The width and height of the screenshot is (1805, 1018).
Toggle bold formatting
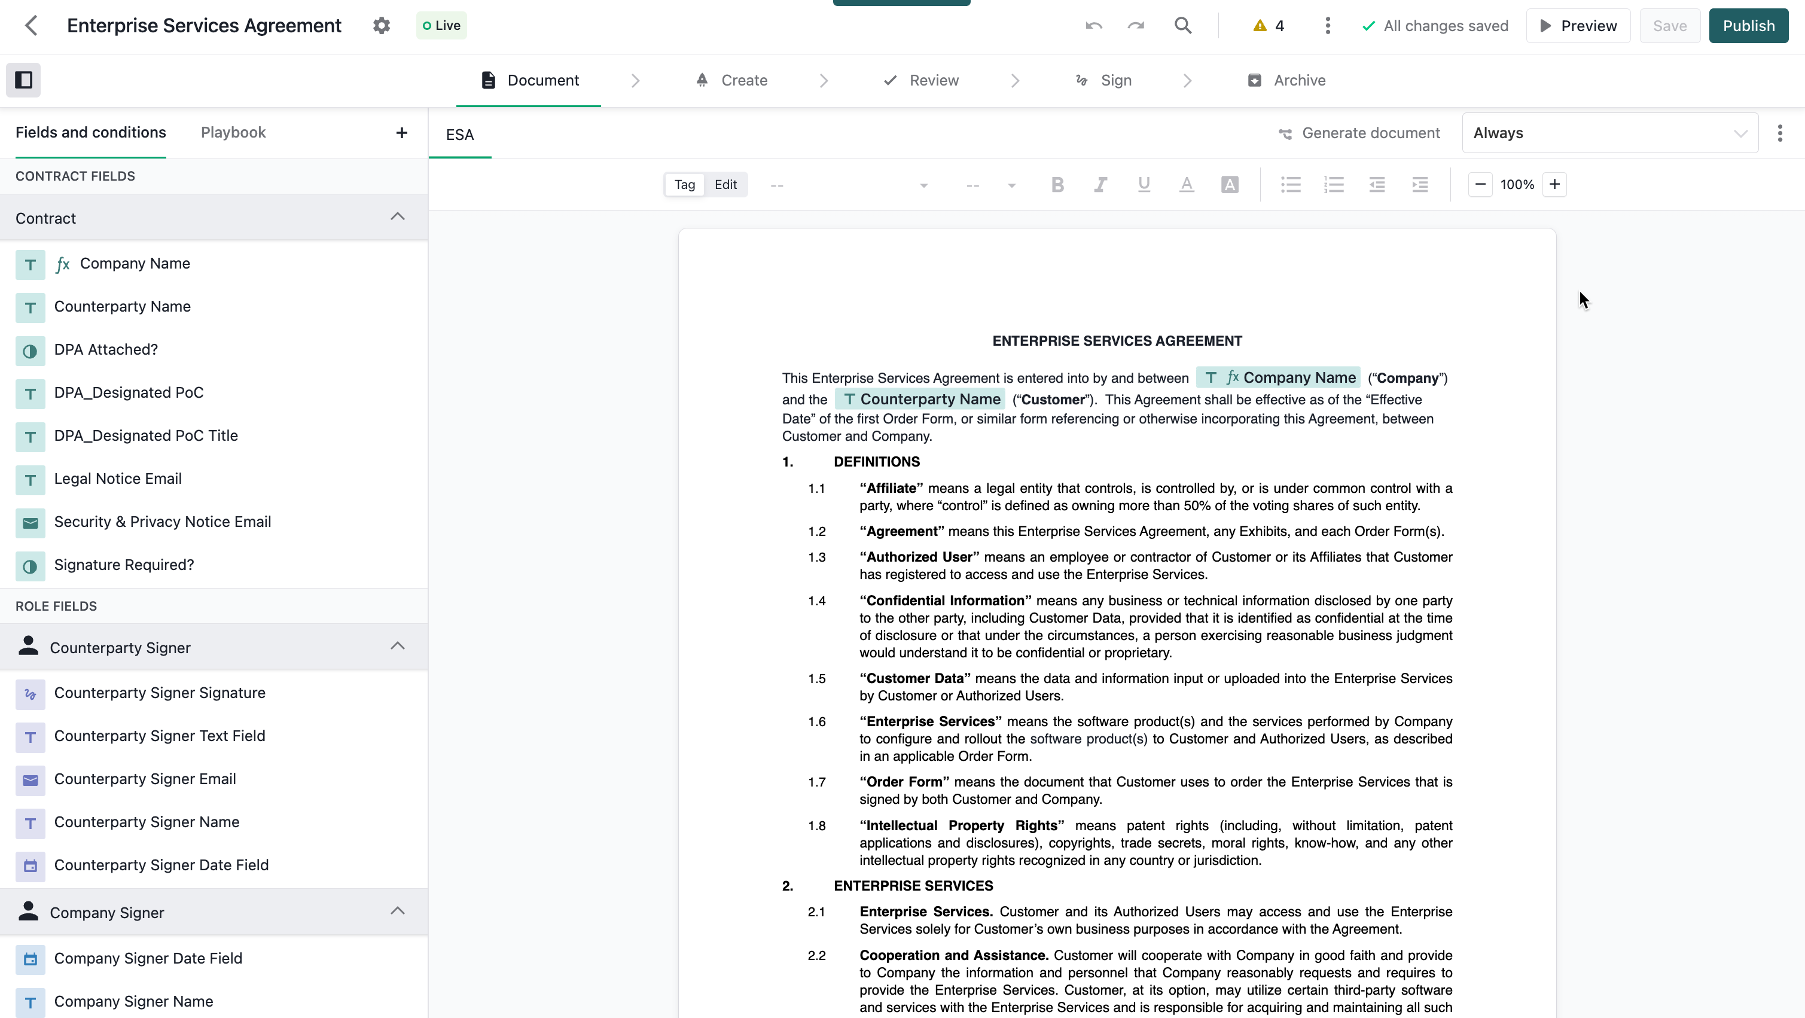coord(1057,185)
